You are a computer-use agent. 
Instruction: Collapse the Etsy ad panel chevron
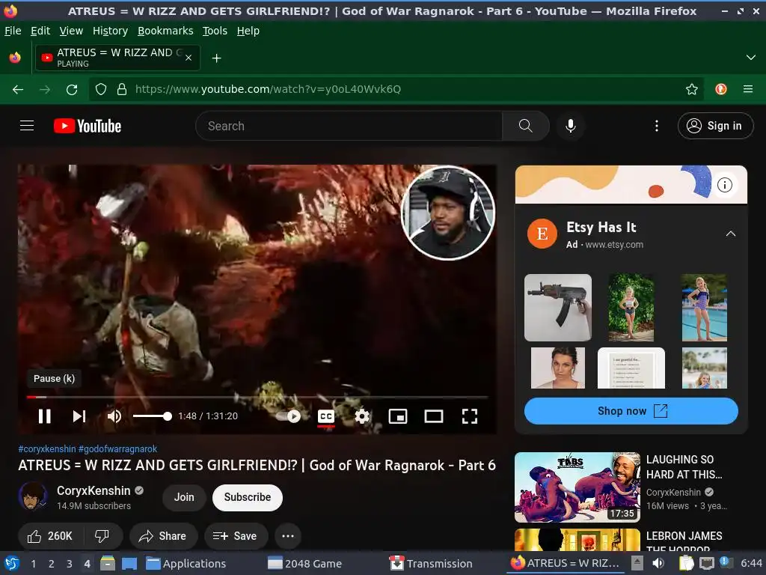click(730, 234)
